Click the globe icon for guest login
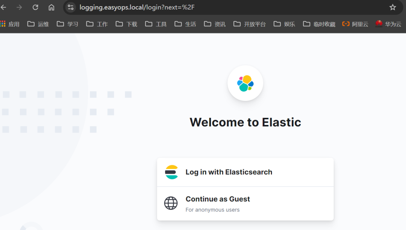Image resolution: width=406 pixels, height=230 pixels. pos(171,203)
